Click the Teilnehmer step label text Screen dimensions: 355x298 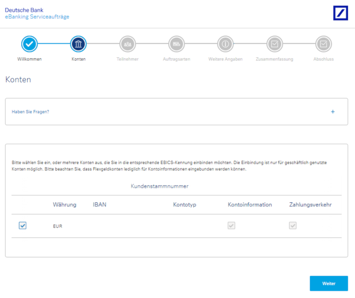tap(128, 59)
